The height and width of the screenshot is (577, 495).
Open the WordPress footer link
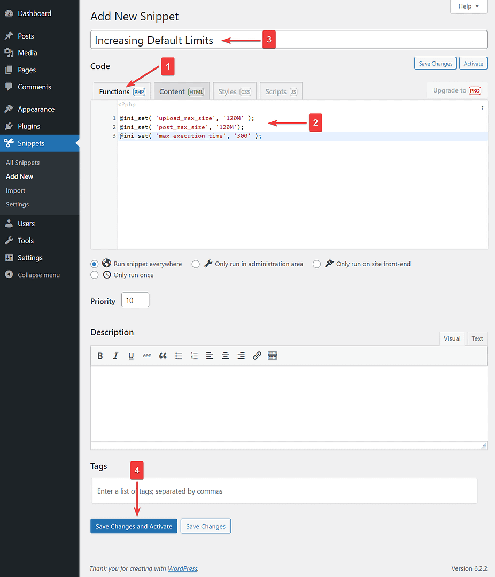pyautogui.click(x=182, y=568)
